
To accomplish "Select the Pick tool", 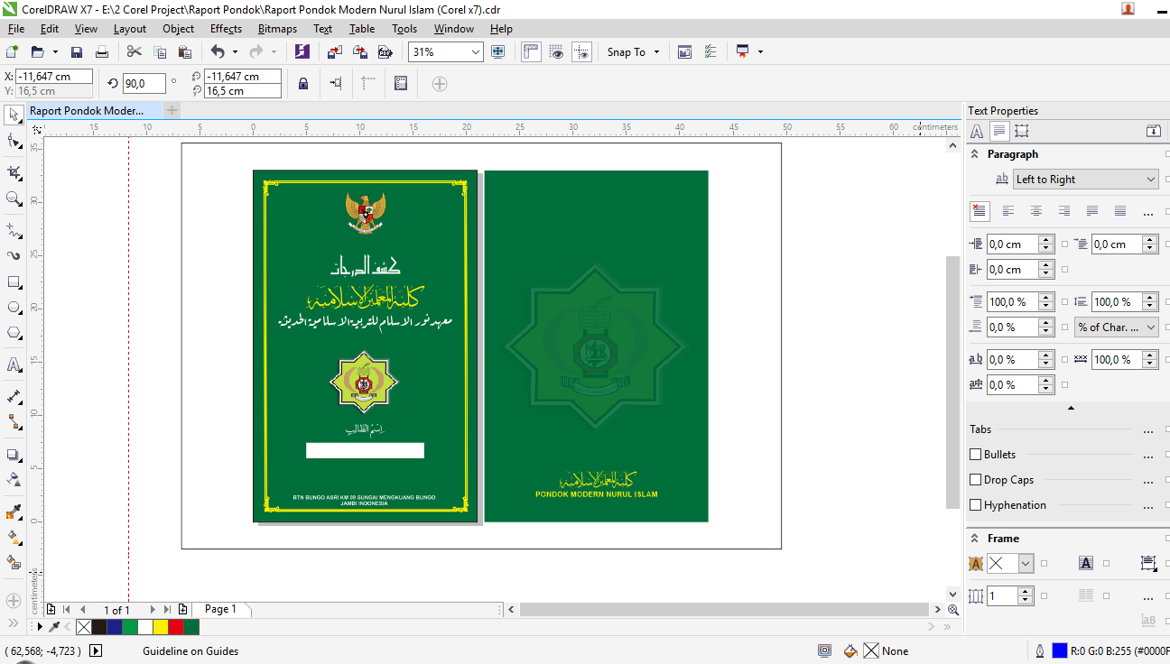I will tap(13, 115).
